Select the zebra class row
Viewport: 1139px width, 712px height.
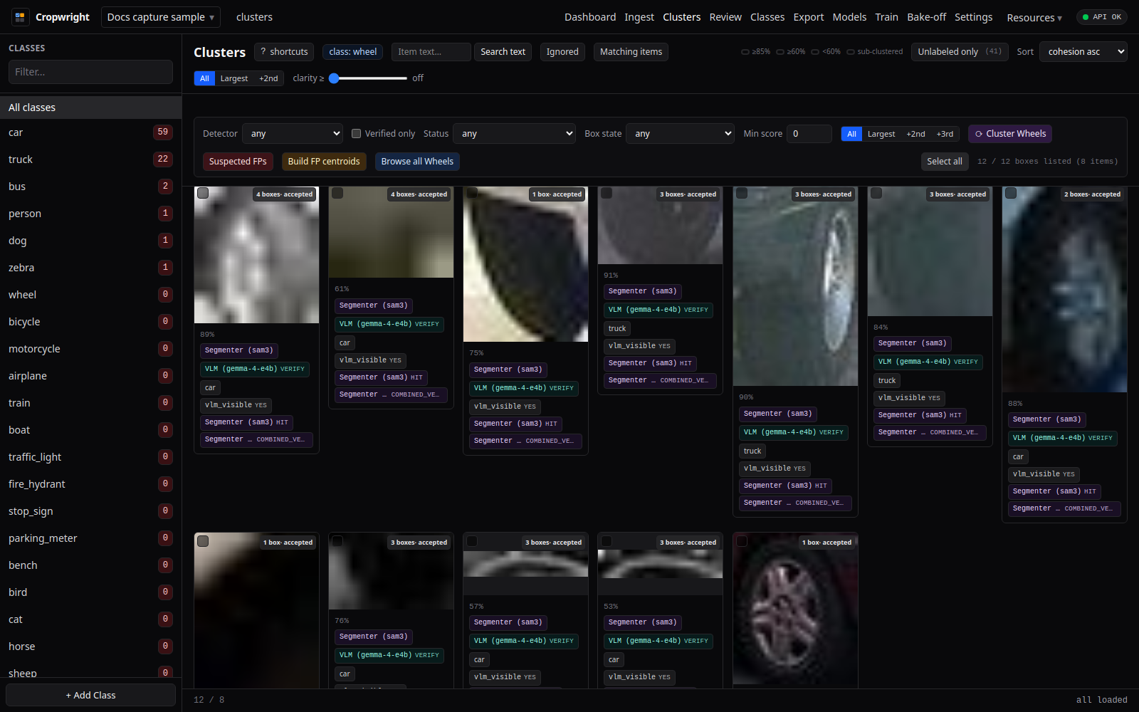pos(90,268)
